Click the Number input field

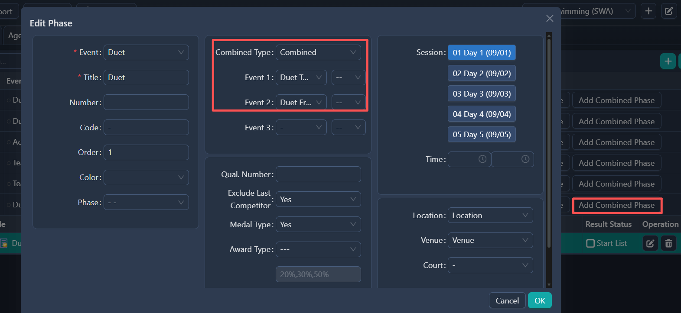tap(146, 102)
